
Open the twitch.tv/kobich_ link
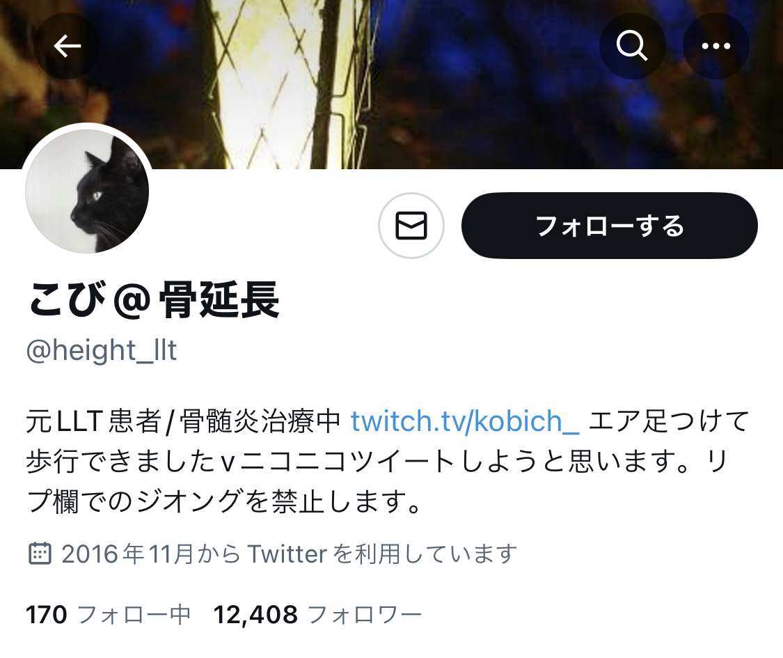tap(464, 421)
